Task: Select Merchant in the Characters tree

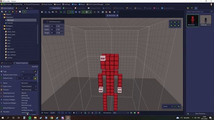Action: pyautogui.click(x=20, y=20)
